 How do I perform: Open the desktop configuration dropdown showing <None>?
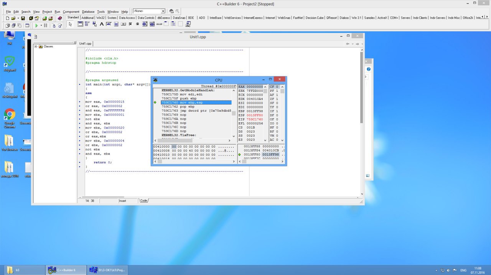coord(163,11)
